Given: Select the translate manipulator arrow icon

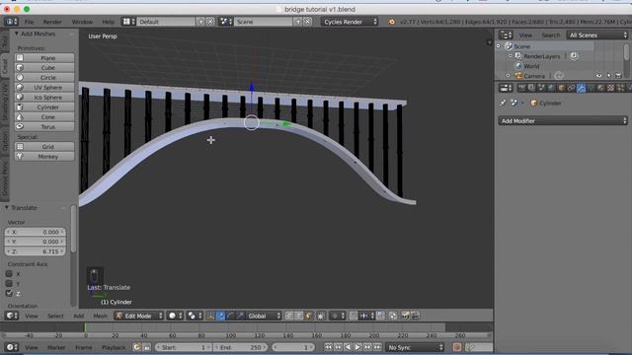Looking at the screenshot, I should coord(220,316).
